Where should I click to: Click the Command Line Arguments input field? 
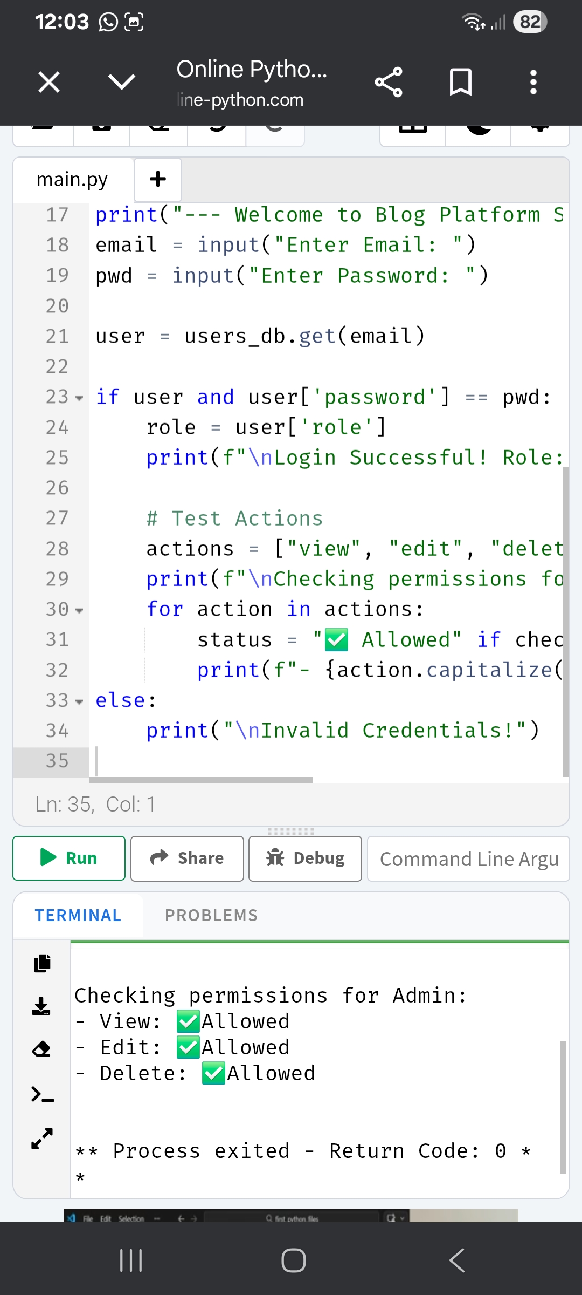(468, 858)
